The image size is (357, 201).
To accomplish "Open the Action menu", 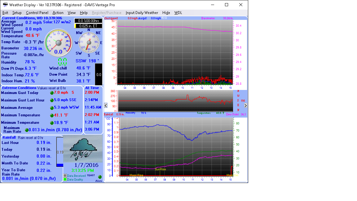I will point(58,13).
